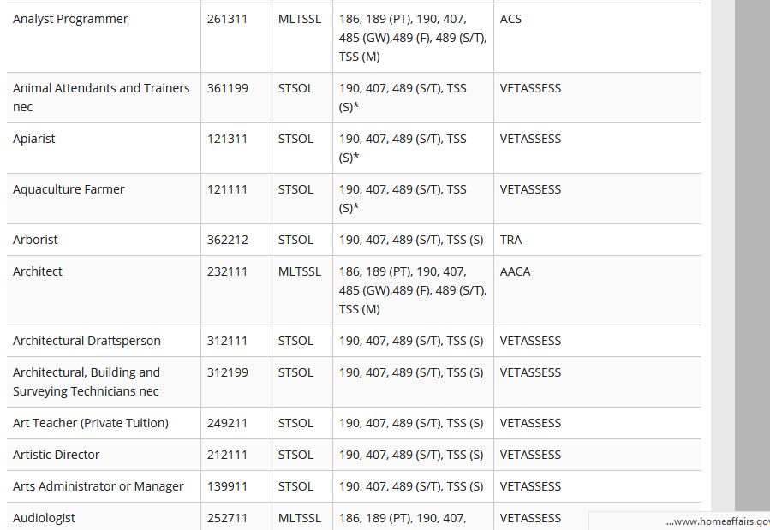Click TRA assessing authority for Arborist
Screen dimensions: 770x530
(510, 240)
